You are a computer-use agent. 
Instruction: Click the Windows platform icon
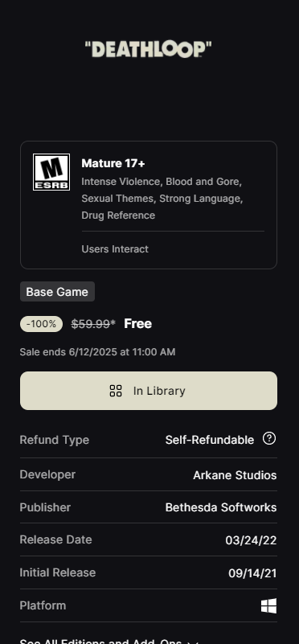(x=268, y=605)
